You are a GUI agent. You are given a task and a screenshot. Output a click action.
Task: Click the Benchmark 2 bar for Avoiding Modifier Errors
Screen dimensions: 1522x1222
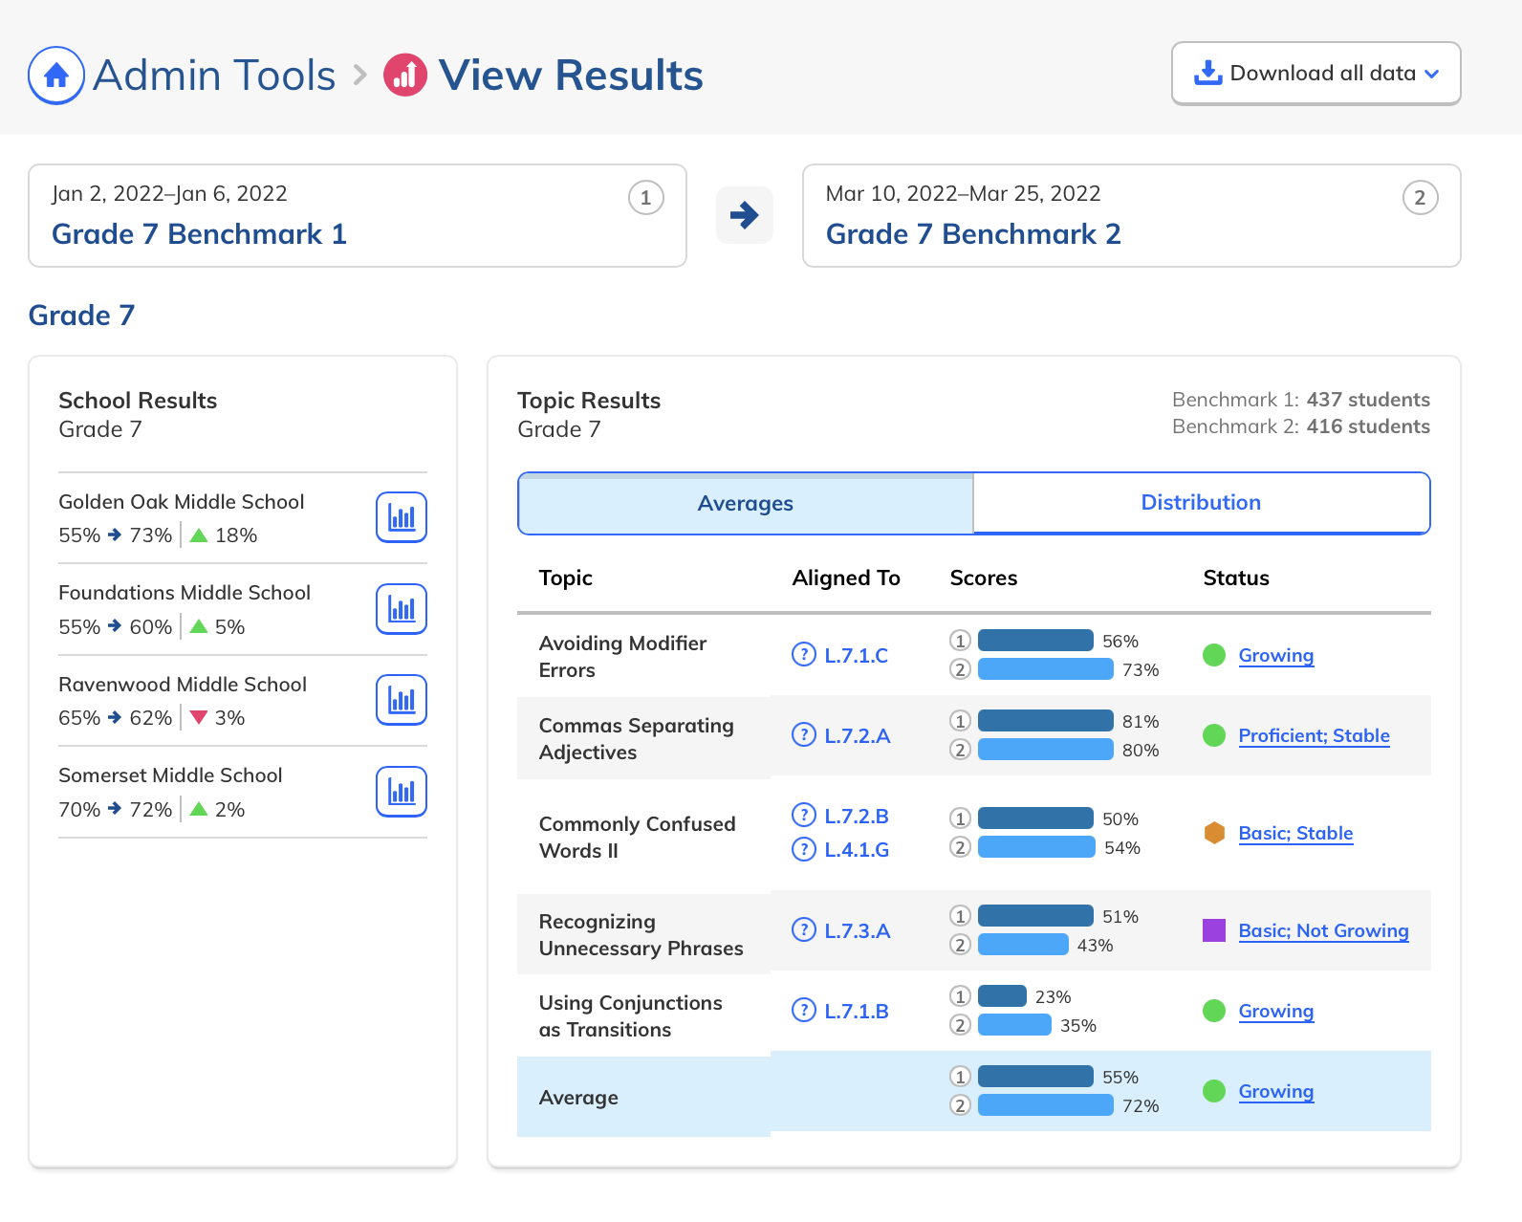point(1045,669)
